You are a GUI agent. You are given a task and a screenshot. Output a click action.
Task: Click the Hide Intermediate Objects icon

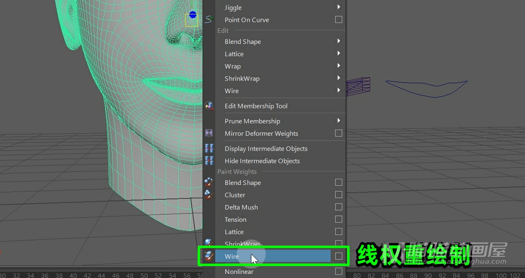point(209,161)
